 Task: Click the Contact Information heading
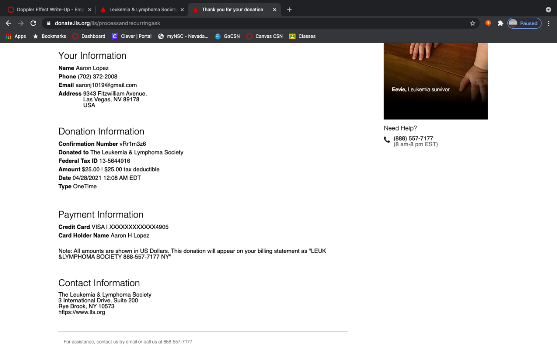click(99, 283)
